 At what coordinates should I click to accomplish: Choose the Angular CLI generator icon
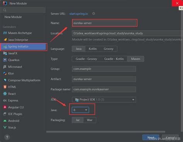click(5, 107)
